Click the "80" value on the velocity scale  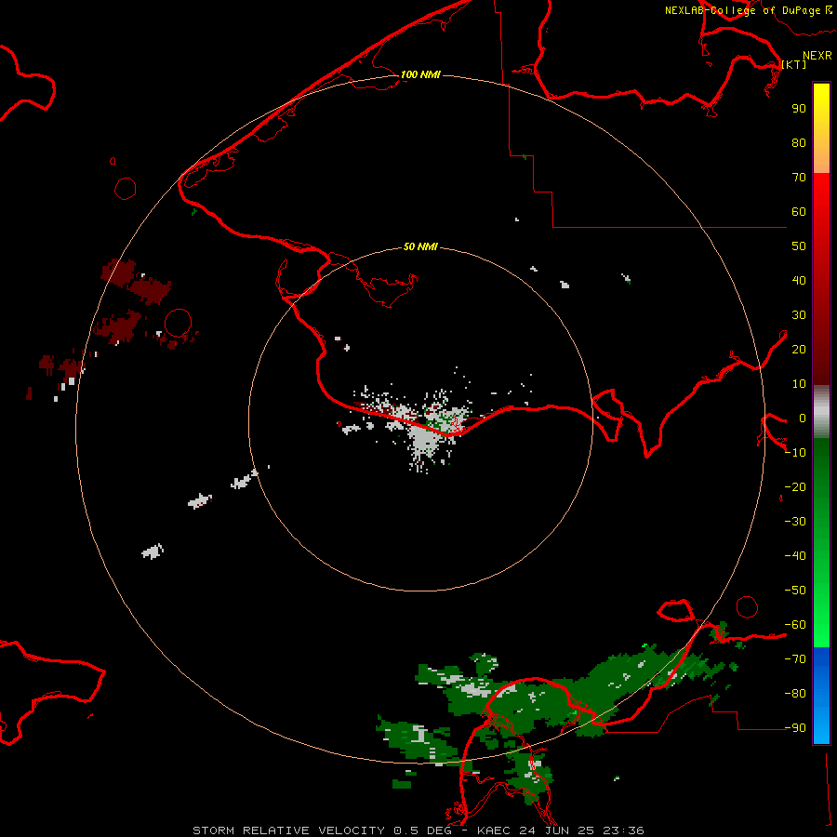click(x=799, y=143)
